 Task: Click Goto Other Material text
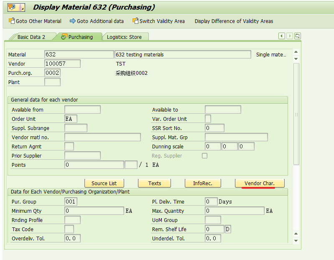(38, 21)
